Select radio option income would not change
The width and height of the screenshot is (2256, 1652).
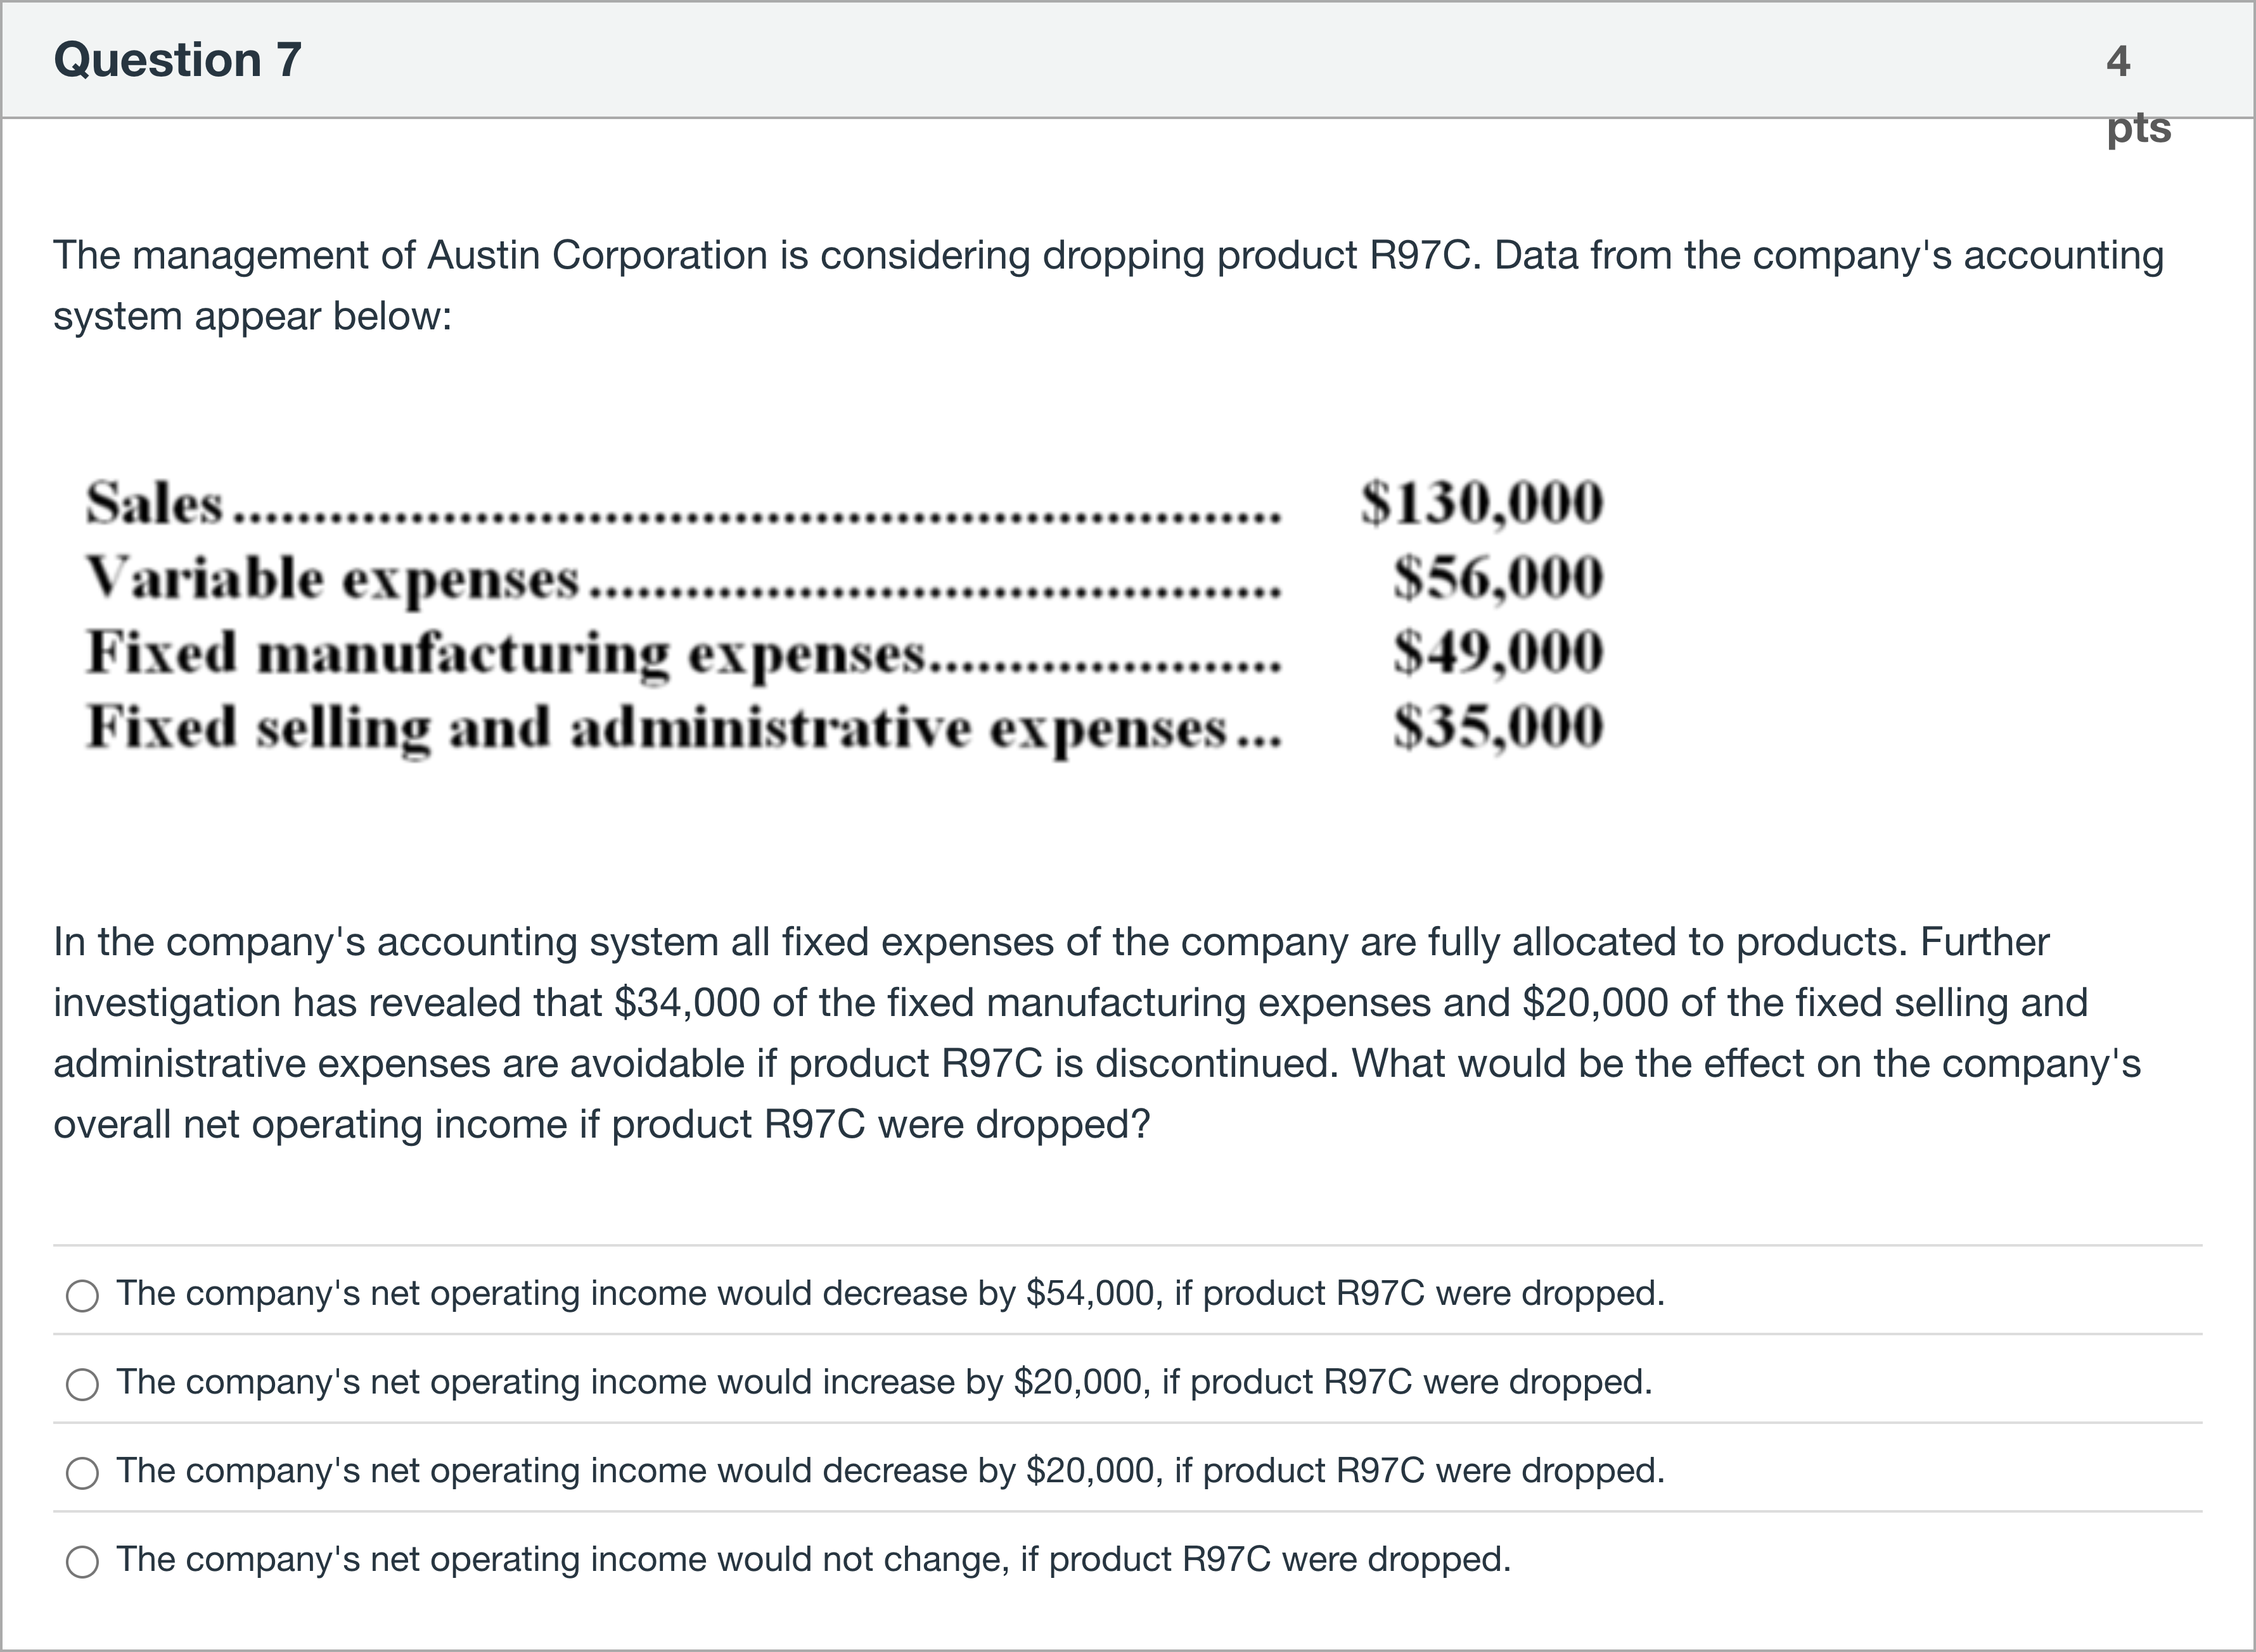[x=82, y=1562]
